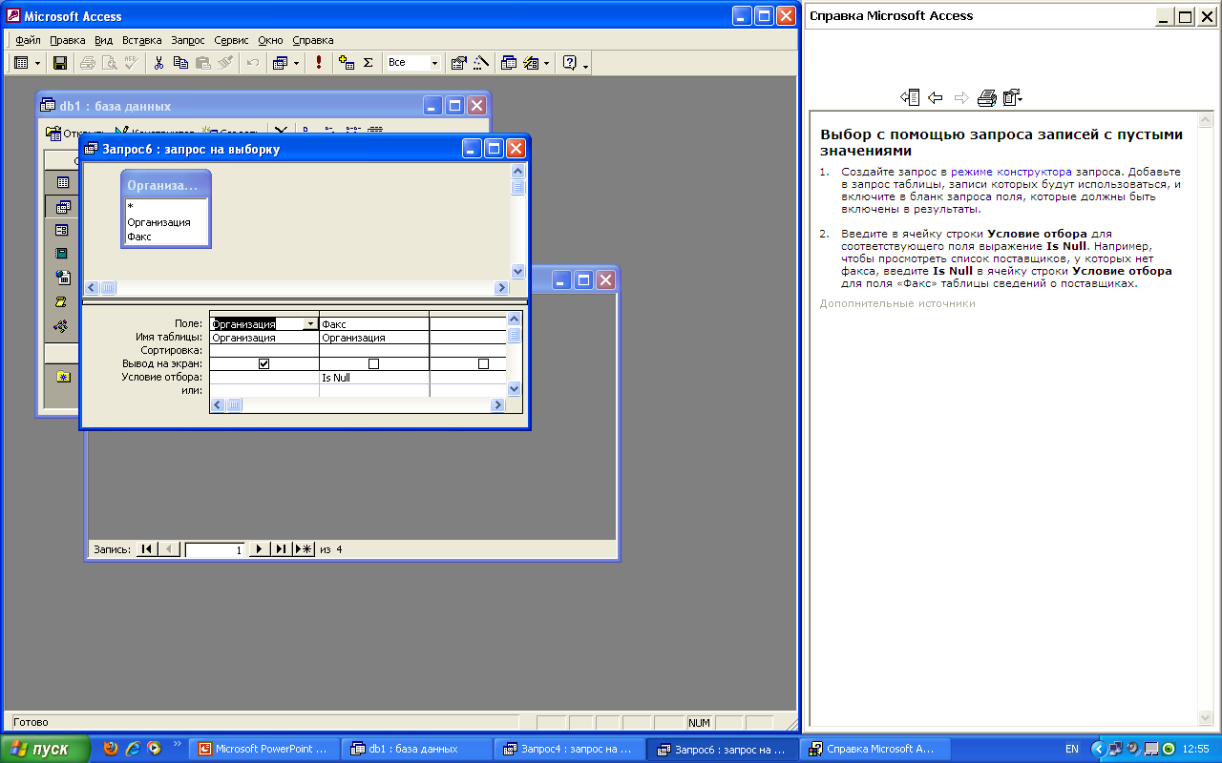
Task: Select Reports object icon in db1 window
Action: point(62,254)
